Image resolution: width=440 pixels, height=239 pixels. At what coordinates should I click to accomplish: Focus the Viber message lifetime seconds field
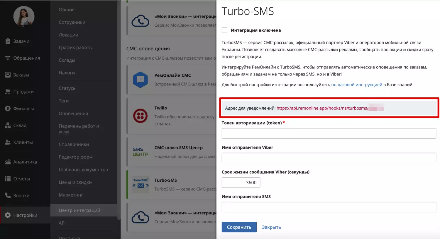(241, 183)
